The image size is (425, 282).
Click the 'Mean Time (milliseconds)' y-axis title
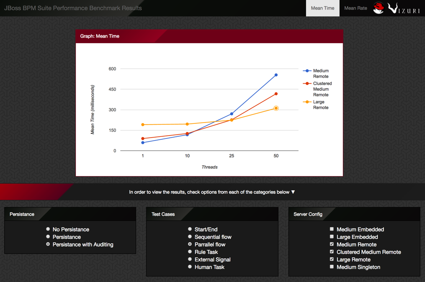pyautogui.click(x=93, y=110)
